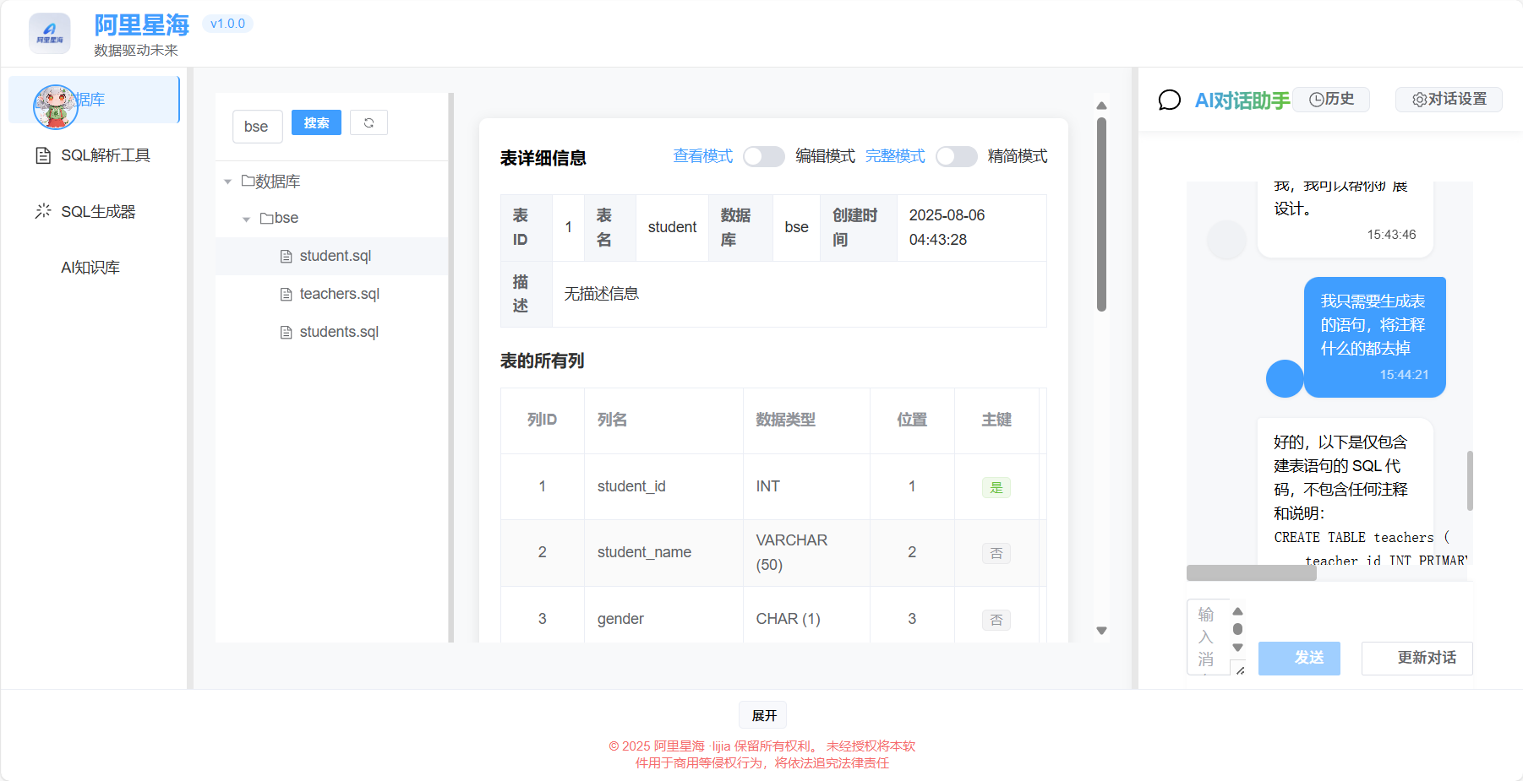Click the horizontal scrollbar in chat
The width and height of the screenshot is (1523, 781).
coord(1251,573)
